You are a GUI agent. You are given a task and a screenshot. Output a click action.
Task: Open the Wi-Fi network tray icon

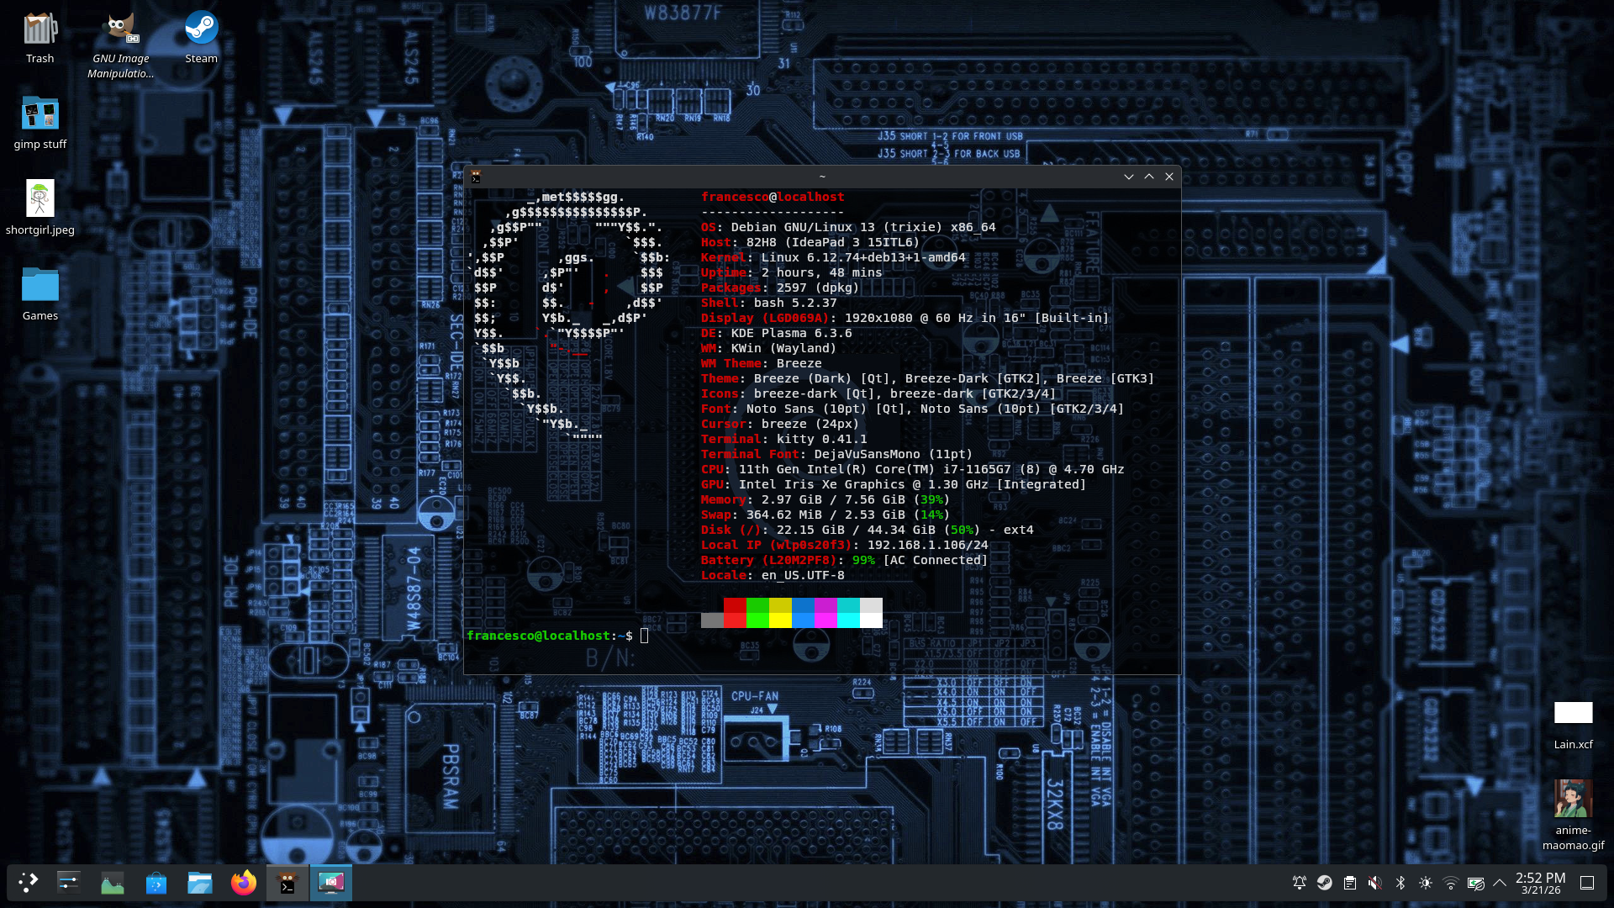(1451, 883)
